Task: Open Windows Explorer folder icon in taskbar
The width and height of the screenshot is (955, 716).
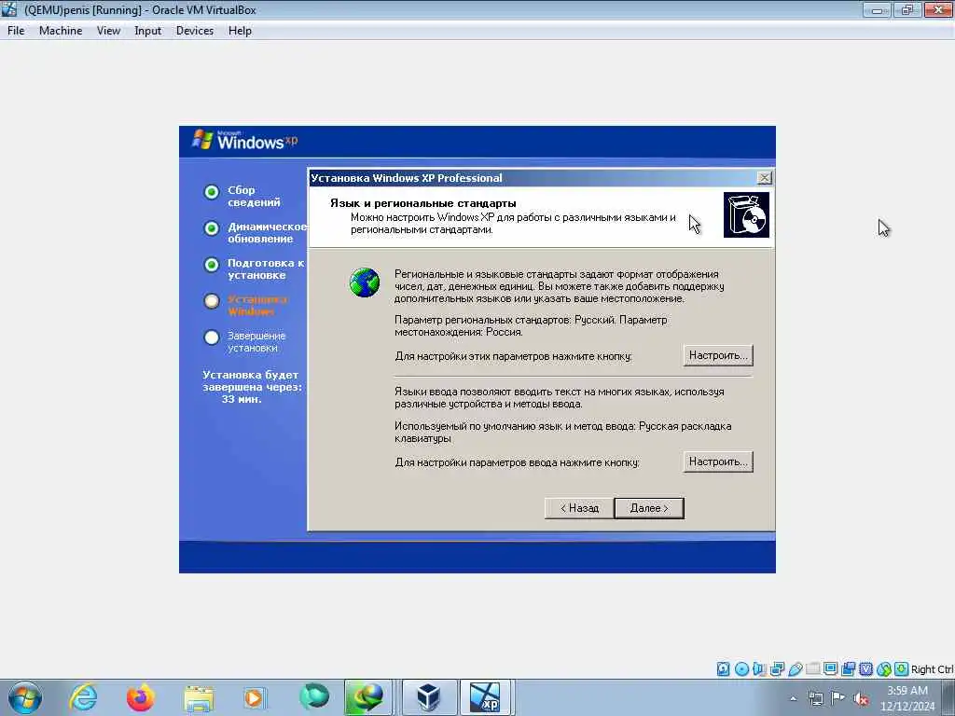Action: pos(199,697)
